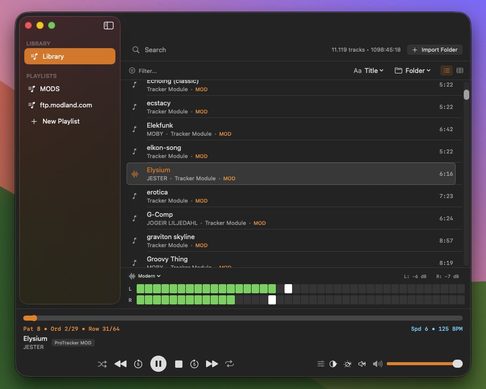Screen dimensions: 486x389
Task: Toggle the sidebar panel icon
Action: pos(108,25)
